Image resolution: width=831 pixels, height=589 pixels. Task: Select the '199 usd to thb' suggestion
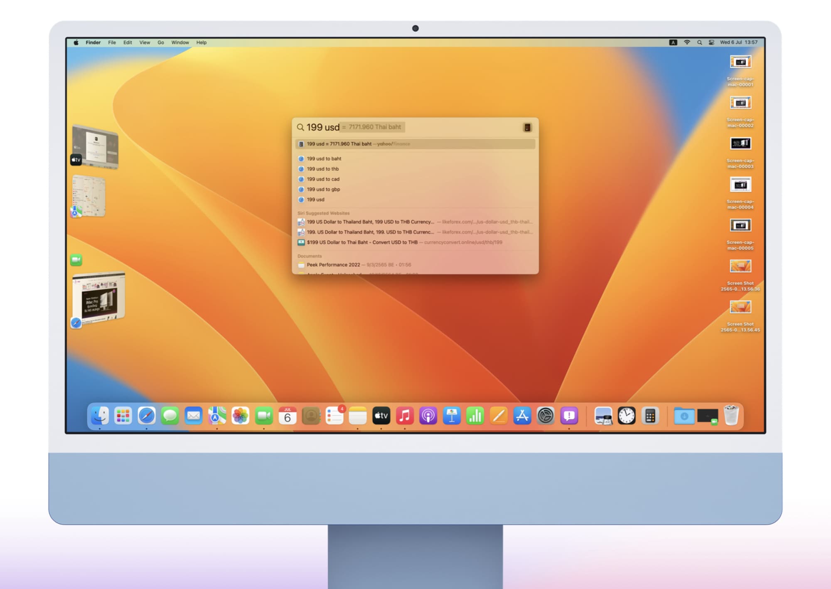click(323, 169)
